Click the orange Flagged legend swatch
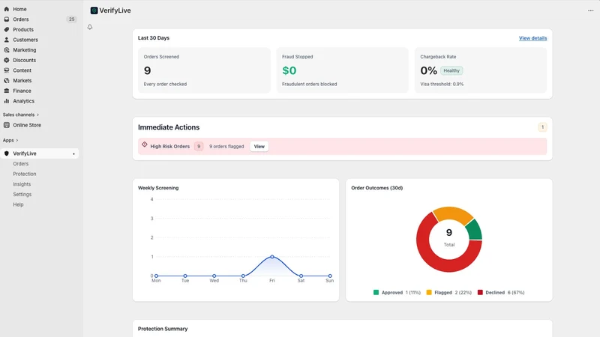The width and height of the screenshot is (600, 337). tap(429, 292)
